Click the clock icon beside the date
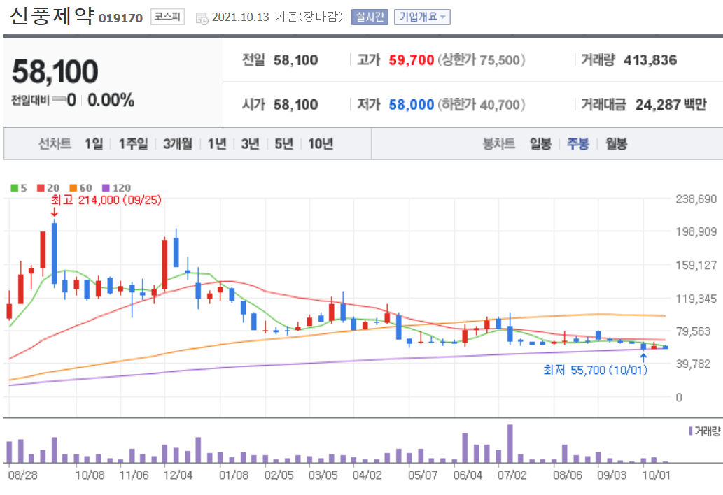723x495 pixels. [202, 18]
